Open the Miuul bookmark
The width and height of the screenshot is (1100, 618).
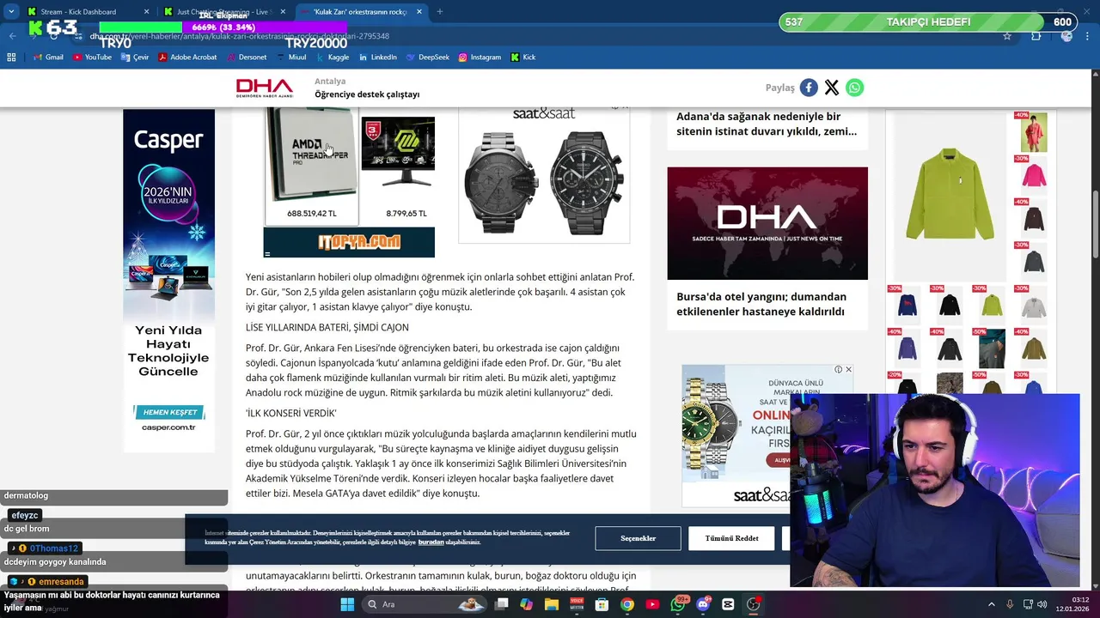pos(291,58)
